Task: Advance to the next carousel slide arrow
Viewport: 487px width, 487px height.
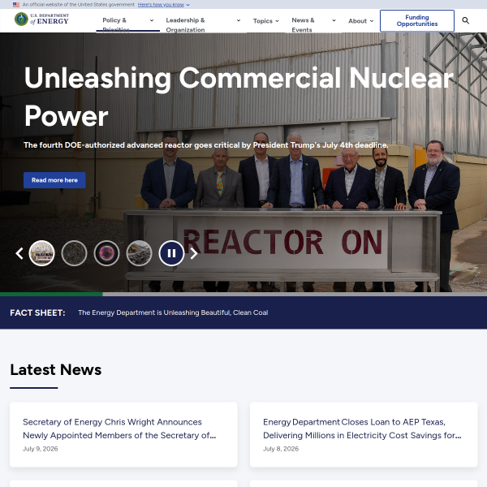Action: (194, 253)
